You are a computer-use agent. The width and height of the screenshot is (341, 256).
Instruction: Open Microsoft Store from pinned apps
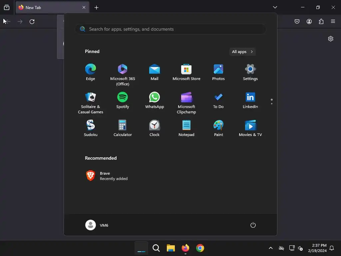186,73
